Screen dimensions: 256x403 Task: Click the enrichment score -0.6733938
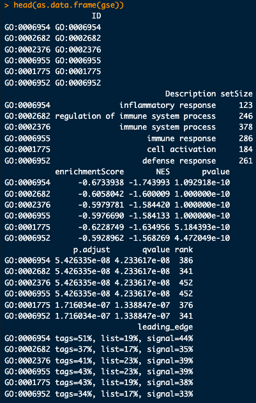[x=101, y=183]
